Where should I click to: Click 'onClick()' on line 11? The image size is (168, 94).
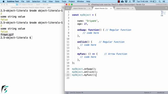click(x=83, y=42)
